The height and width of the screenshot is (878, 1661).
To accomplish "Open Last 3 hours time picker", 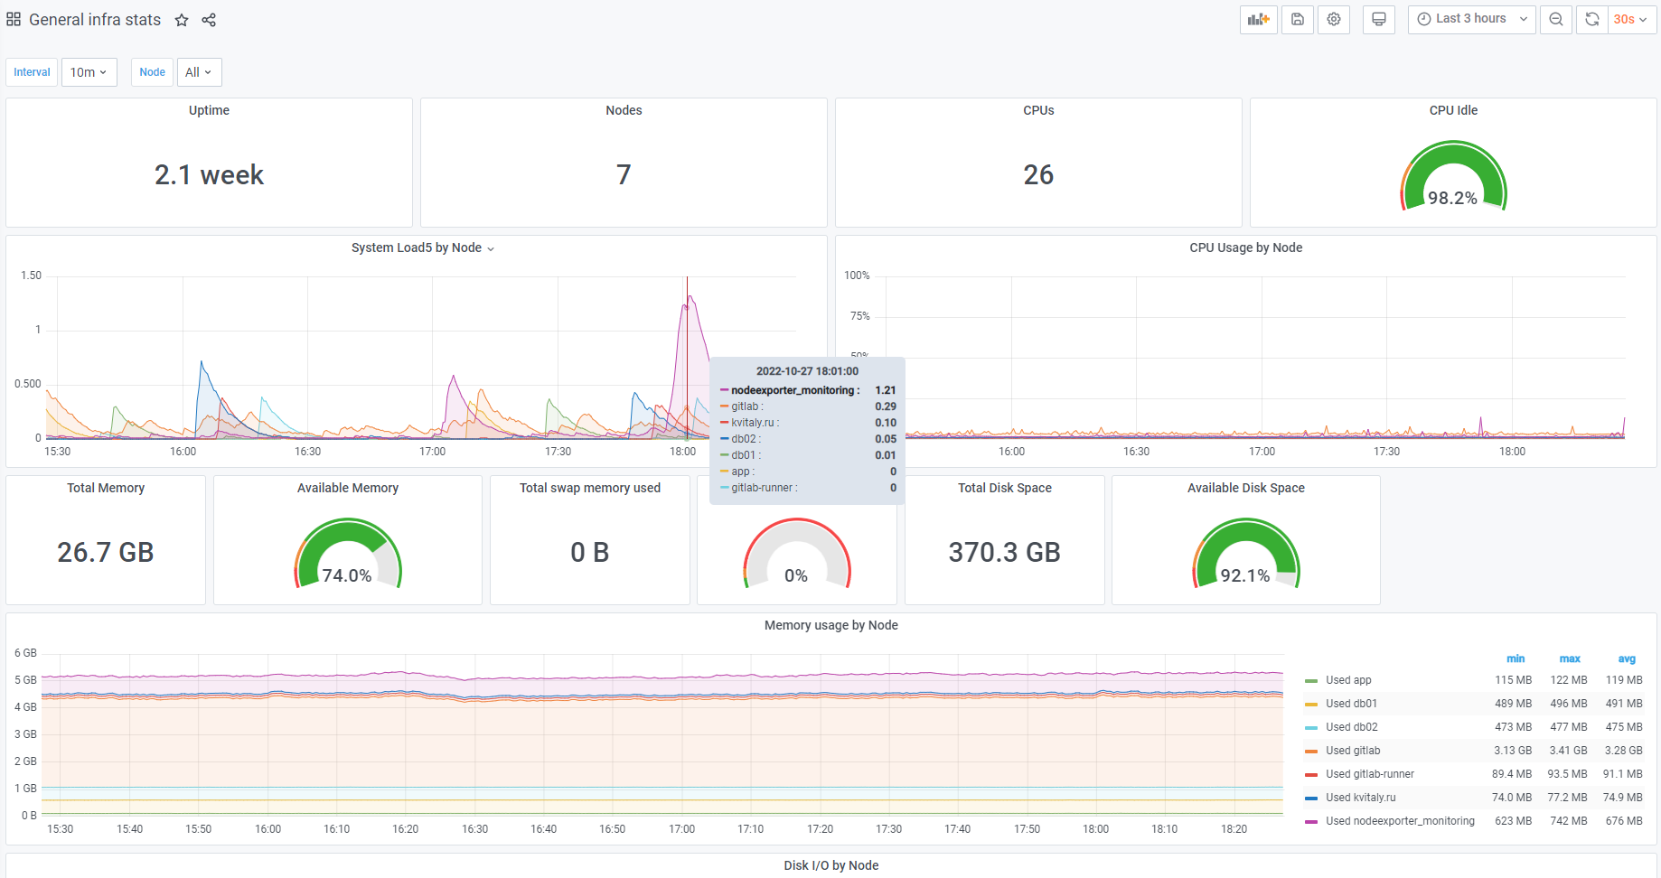I will tap(1471, 19).
